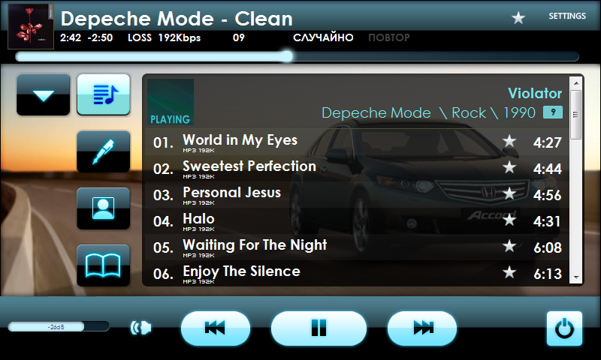Skip to next track

coord(422,328)
